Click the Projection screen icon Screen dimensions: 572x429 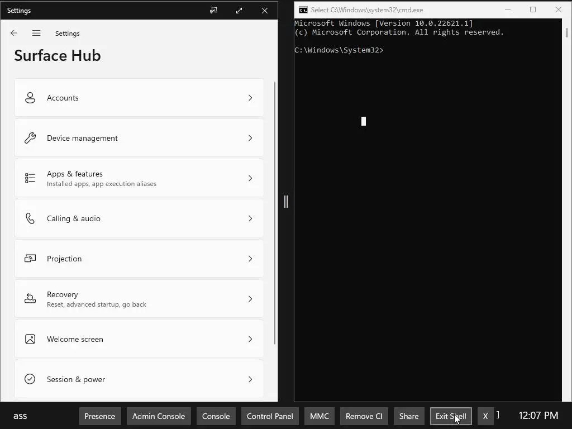tap(30, 259)
